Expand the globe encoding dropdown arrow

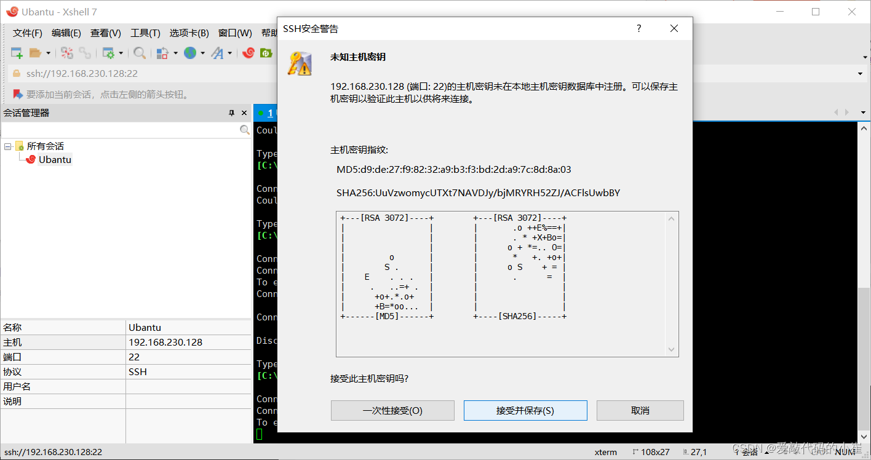click(x=202, y=54)
